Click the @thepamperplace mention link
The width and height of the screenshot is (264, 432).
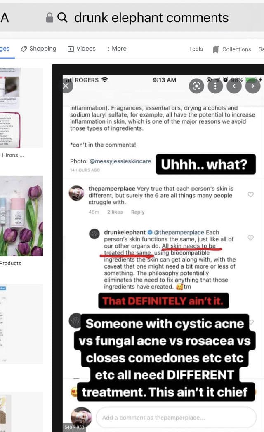coord(179,232)
